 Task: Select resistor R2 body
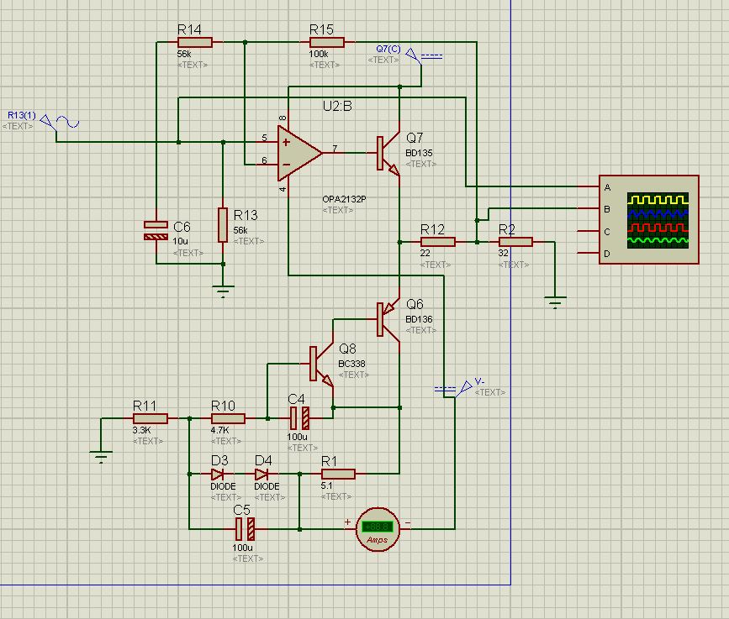click(x=515, y=242)
